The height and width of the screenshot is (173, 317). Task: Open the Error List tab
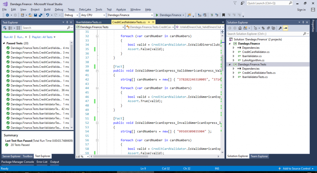pos(42,162)
